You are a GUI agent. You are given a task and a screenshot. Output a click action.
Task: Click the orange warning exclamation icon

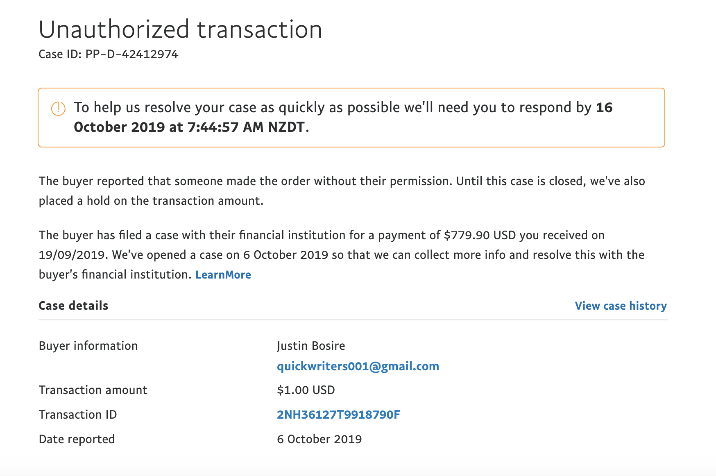pos(58,109)
